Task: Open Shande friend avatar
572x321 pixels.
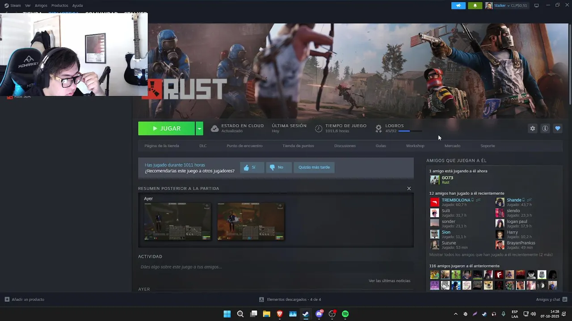Action: tap(500, 202)
